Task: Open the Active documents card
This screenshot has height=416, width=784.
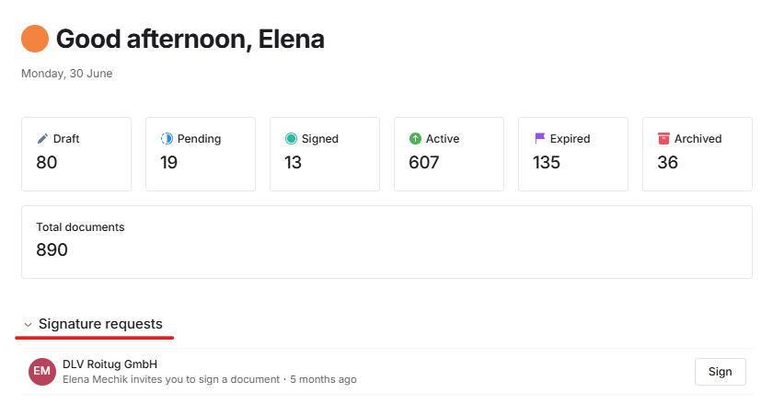Action: click(449, 154)
